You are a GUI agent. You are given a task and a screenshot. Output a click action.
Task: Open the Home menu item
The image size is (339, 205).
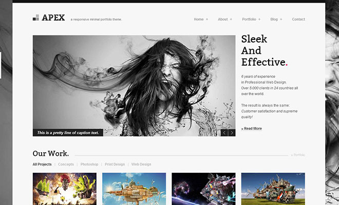coord(199,19)
